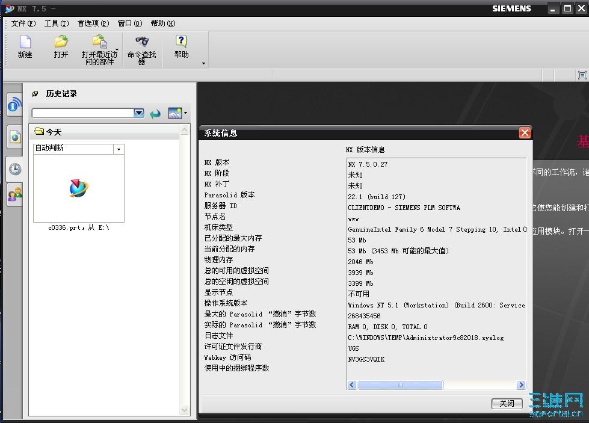Click the 关闭 button in the dialog
589x423 pixels.
(x=507, y=404)
